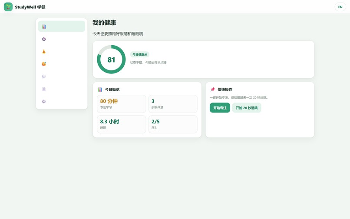The height and width of the screenshot is (219, 350).
Task: Click the health score ring showing 81
Action: [111, 60]
